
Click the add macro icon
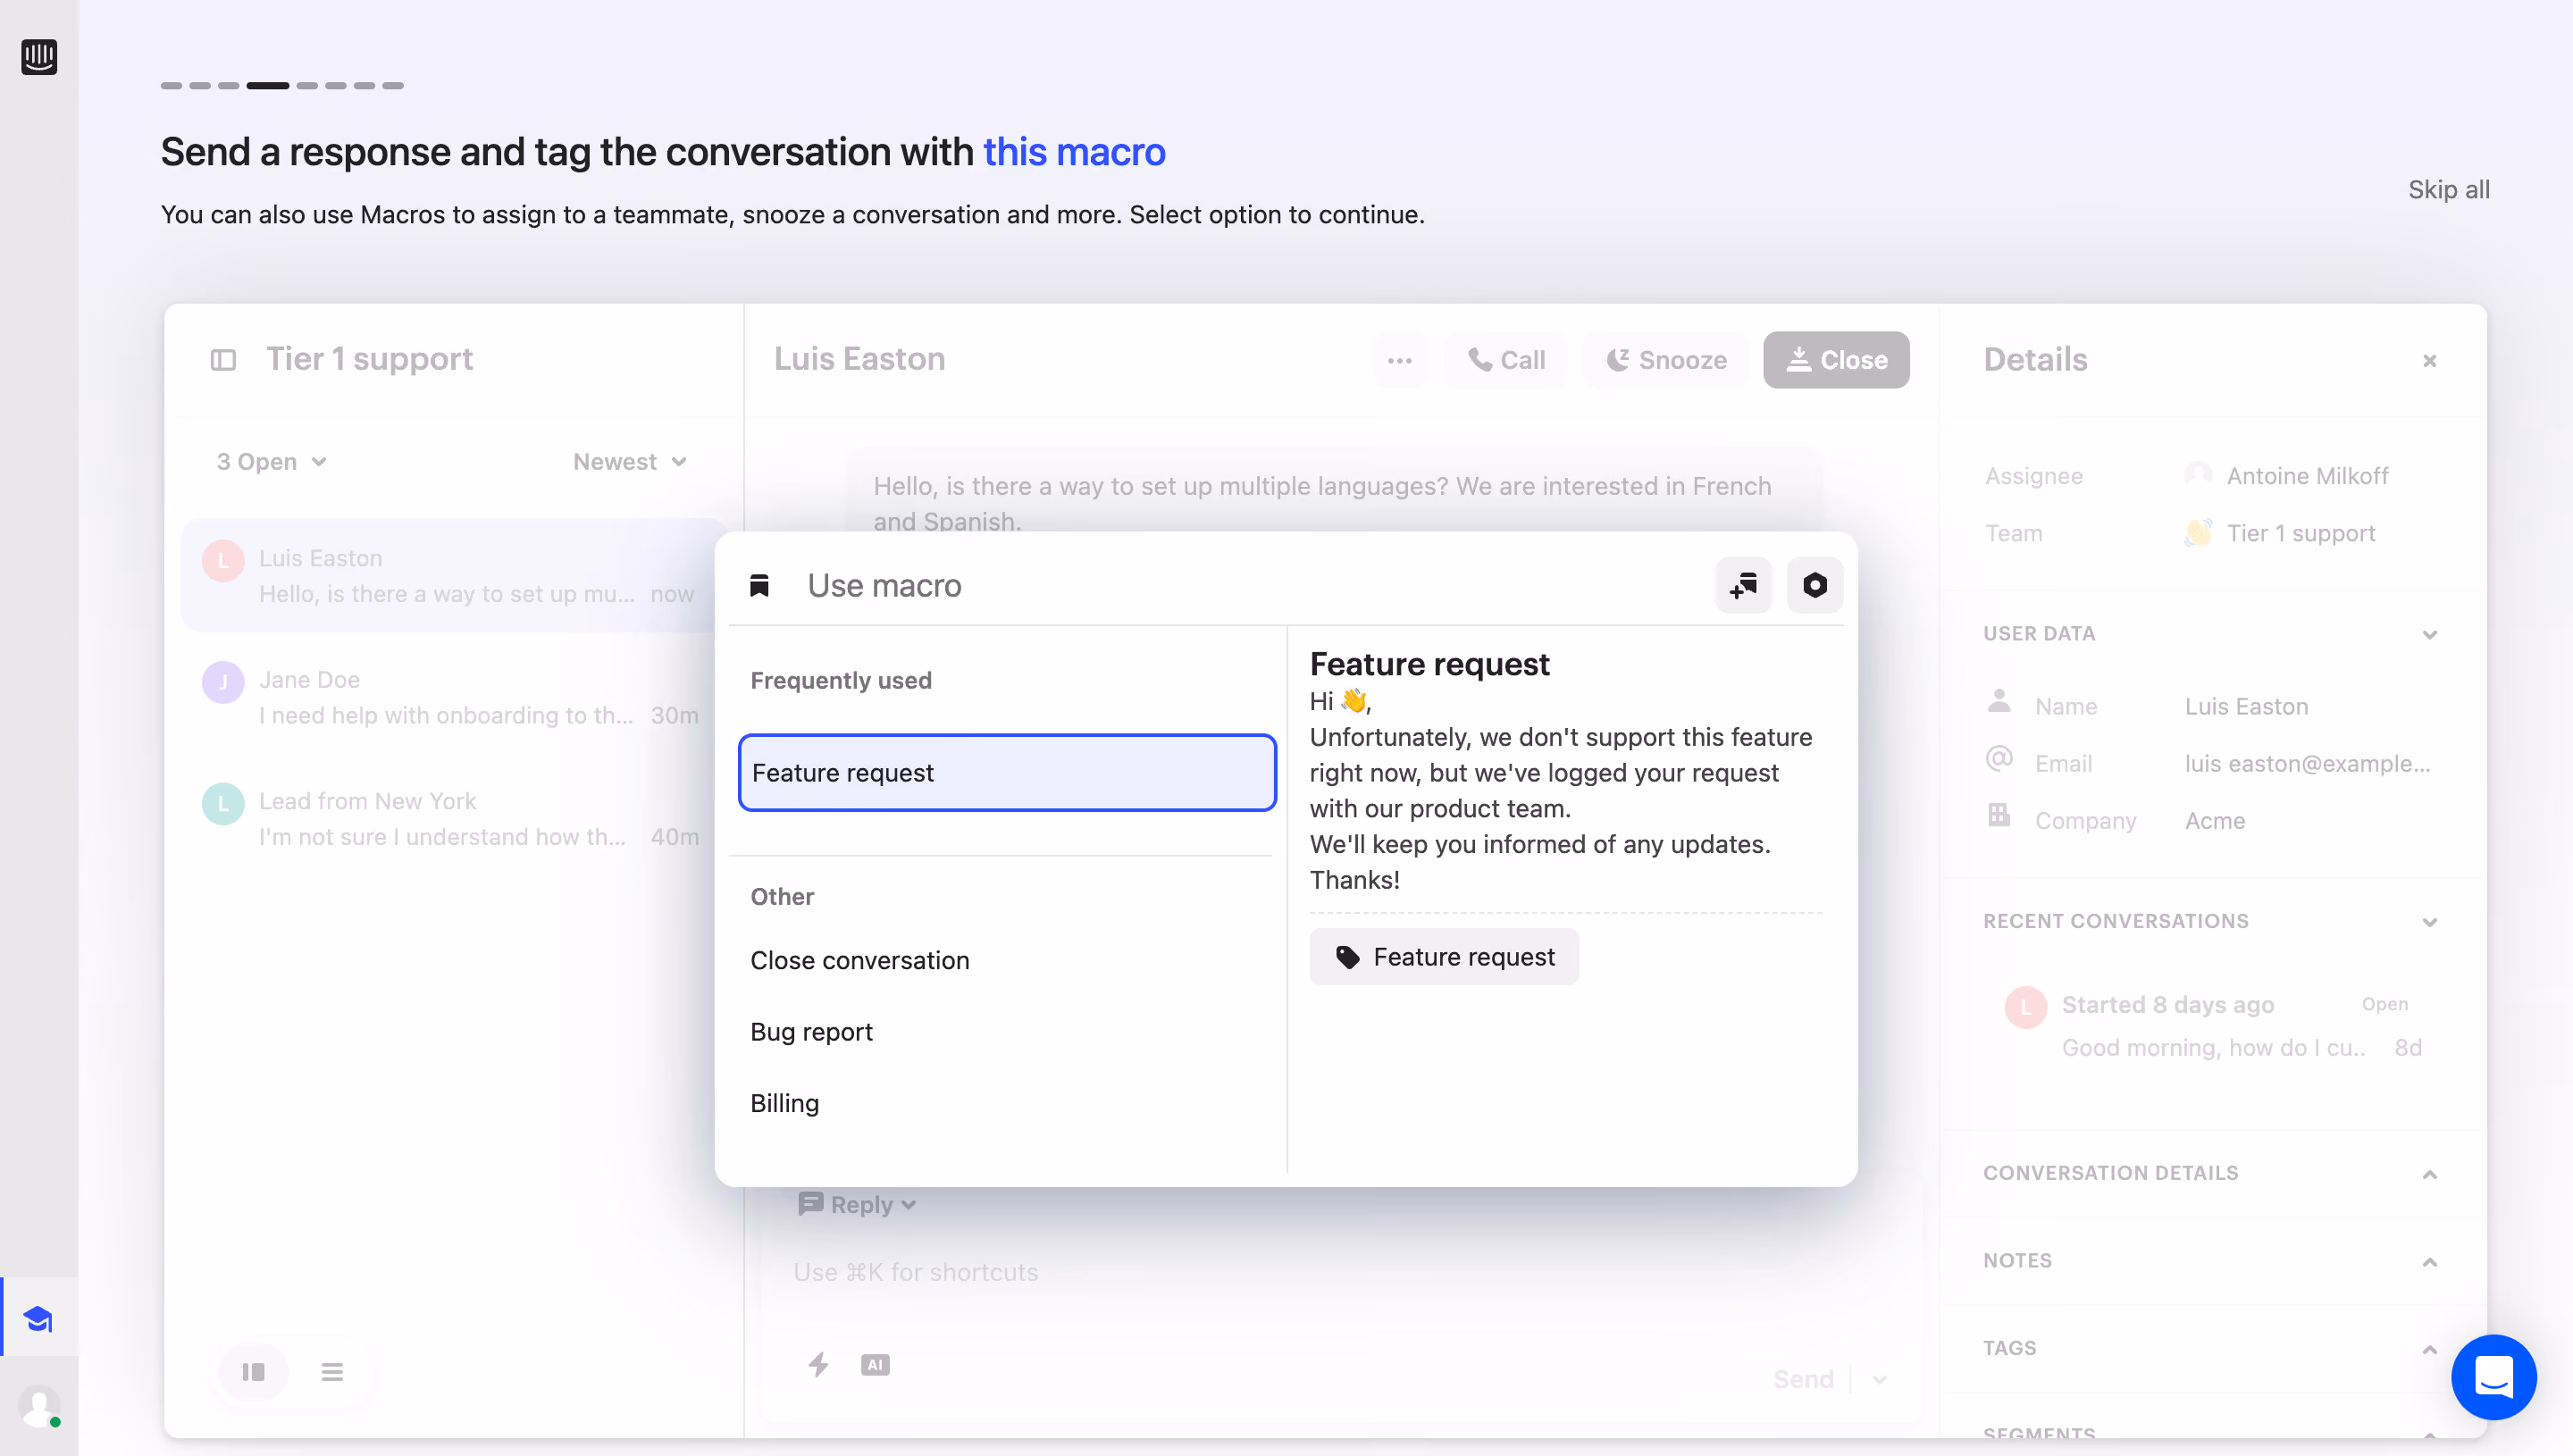tap(1743, 585)
